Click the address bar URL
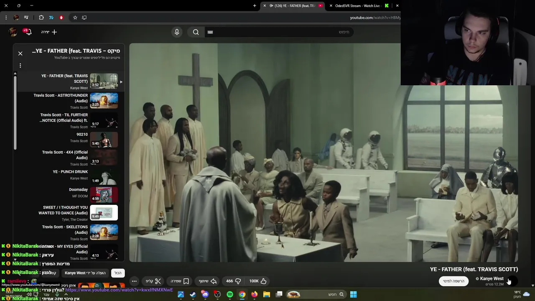 375,18
